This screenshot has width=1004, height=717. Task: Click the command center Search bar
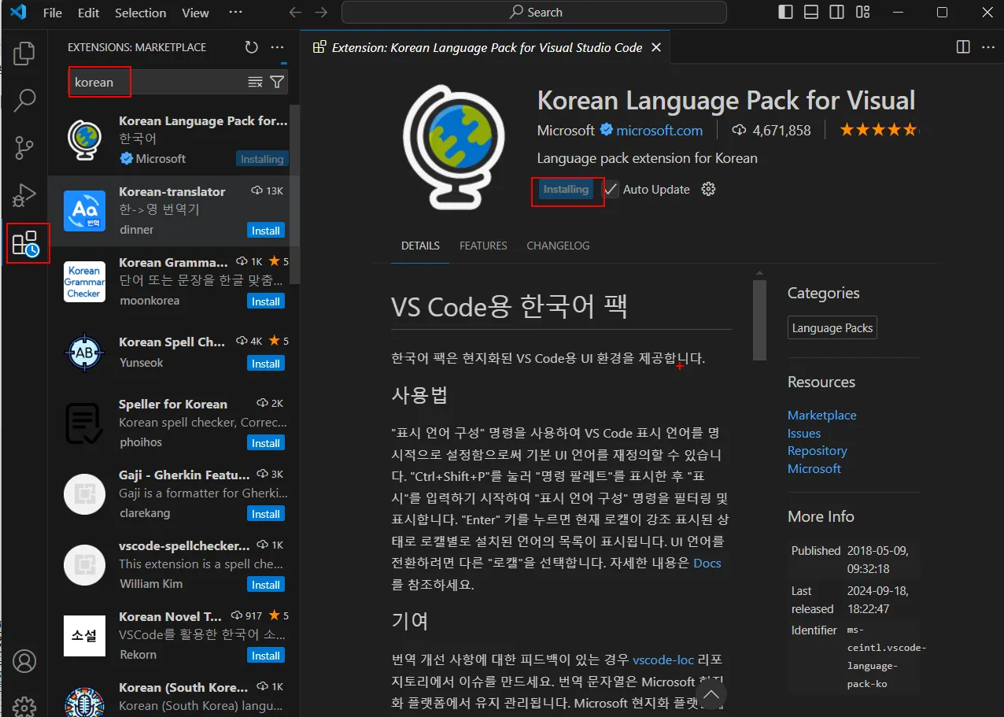click(x=535, y=13)
